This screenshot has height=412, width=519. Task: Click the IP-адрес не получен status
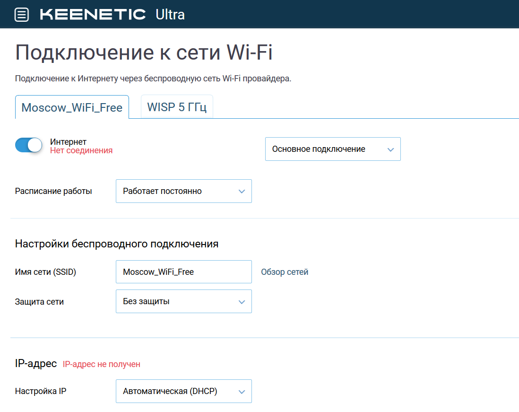101,364
